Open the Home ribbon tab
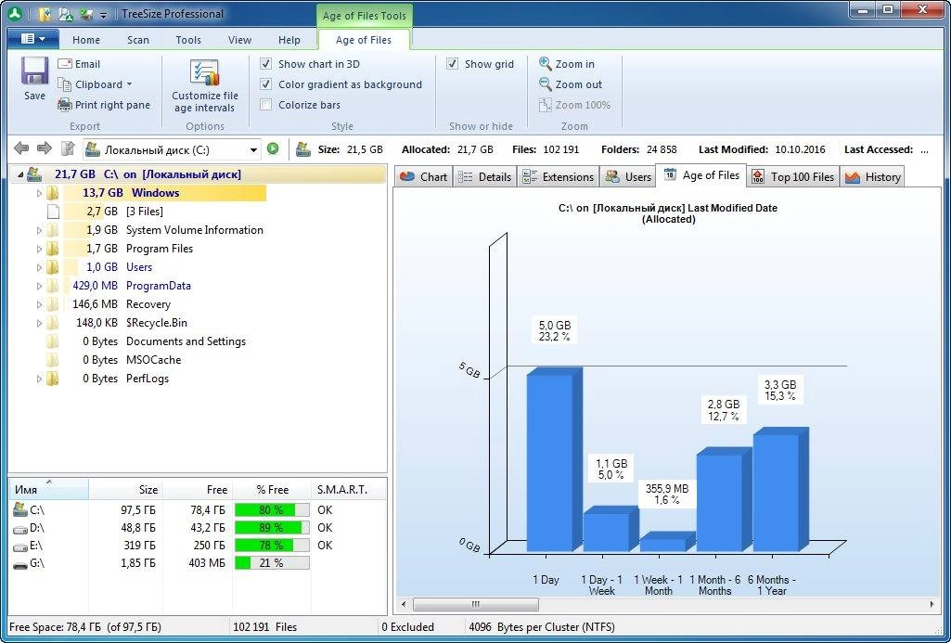Screen dimensions: 951x643 coord(86,40)
